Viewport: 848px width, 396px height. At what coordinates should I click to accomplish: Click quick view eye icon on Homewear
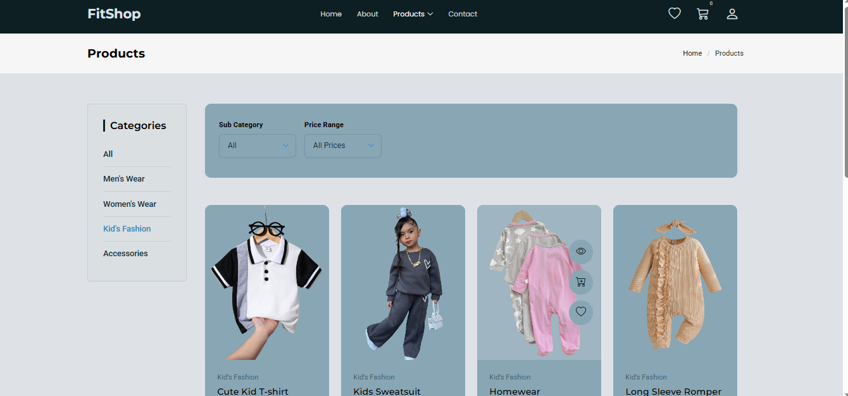pos(581,251)
